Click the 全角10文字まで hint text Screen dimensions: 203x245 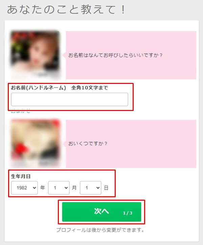click(90, 88)
